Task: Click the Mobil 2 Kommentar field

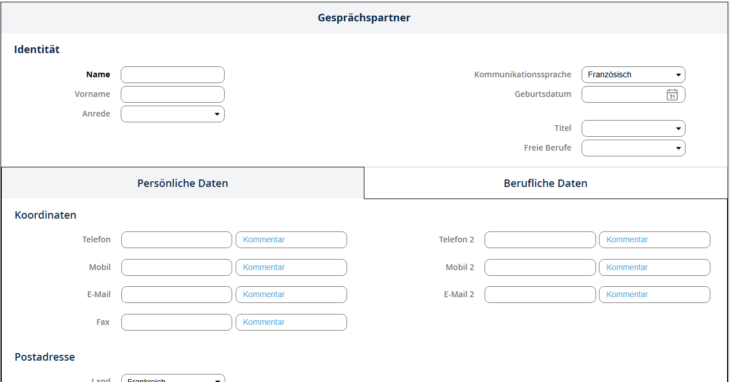Action: [x=654, y=268]
